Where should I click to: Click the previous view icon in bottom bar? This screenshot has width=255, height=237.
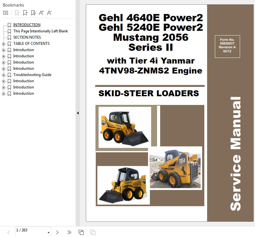[x=81, y=232]
